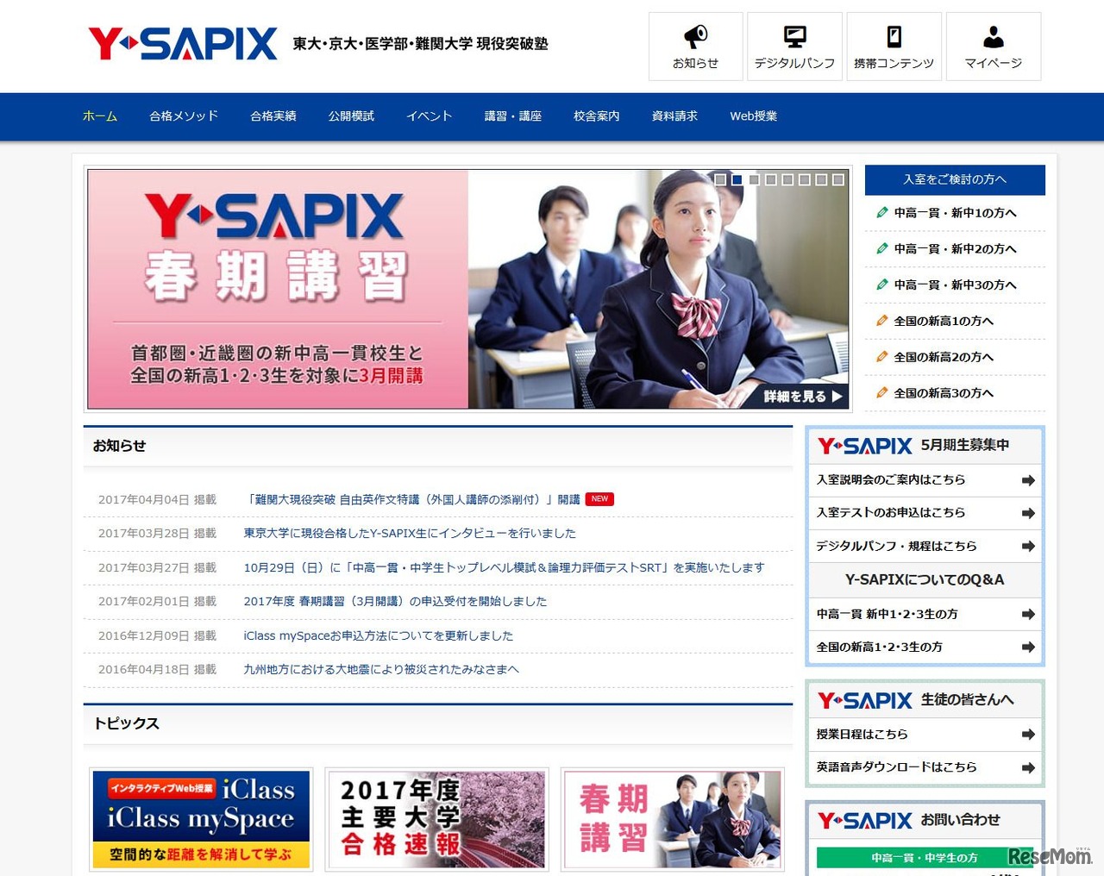The width and height of the screenshot is (1104, 876).
Task: Open the デジタルパンフ monitor icon
Action: tap(794, 36)
